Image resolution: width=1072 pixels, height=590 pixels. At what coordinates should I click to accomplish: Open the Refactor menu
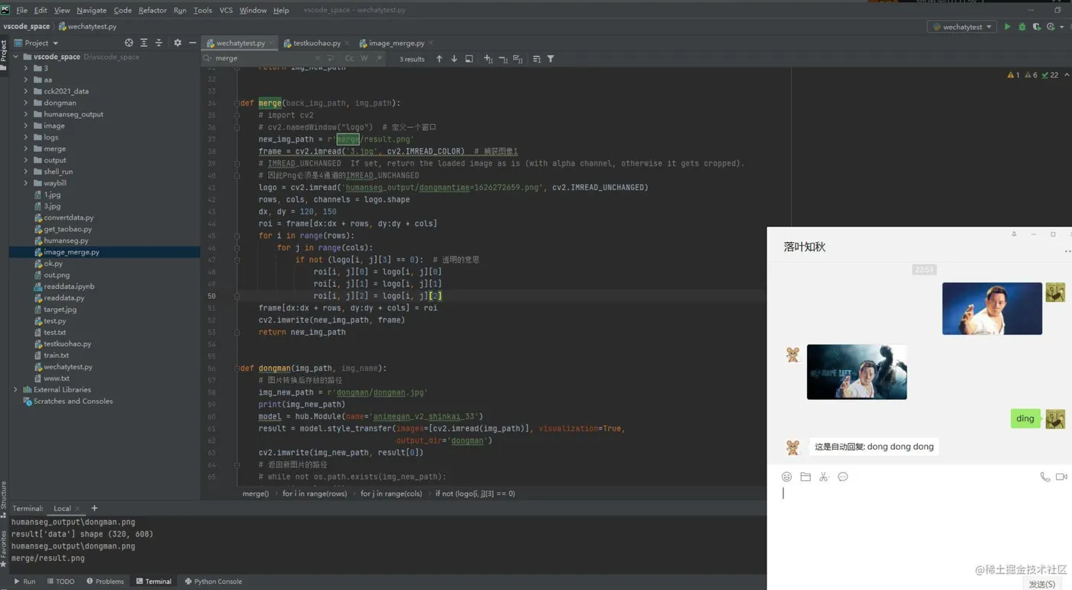(152, 10)
